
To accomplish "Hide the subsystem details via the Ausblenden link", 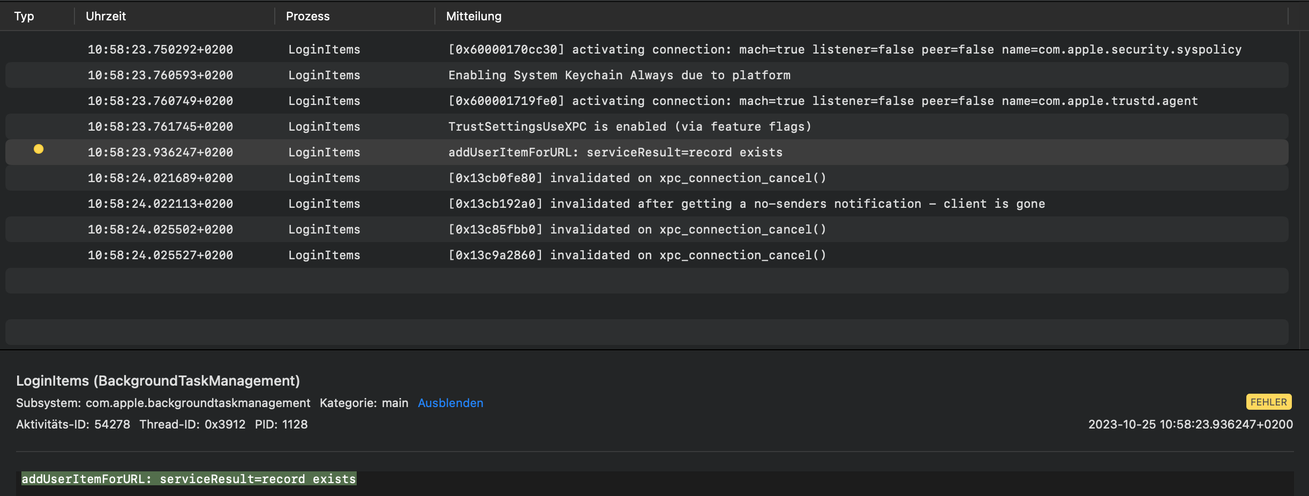I will coord(450,403).
